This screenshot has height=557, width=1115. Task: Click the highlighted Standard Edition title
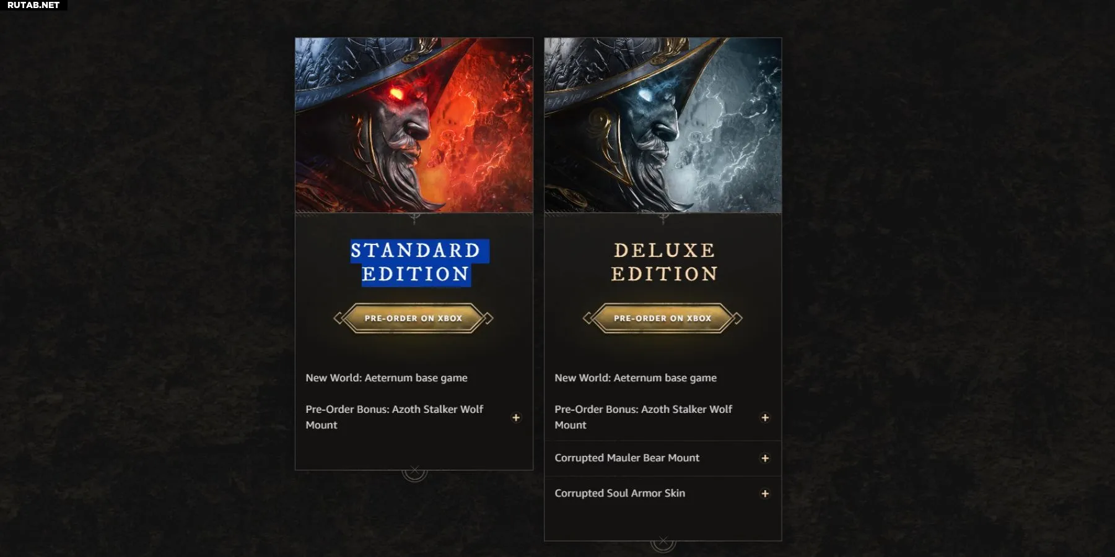[x=416, y=262]
